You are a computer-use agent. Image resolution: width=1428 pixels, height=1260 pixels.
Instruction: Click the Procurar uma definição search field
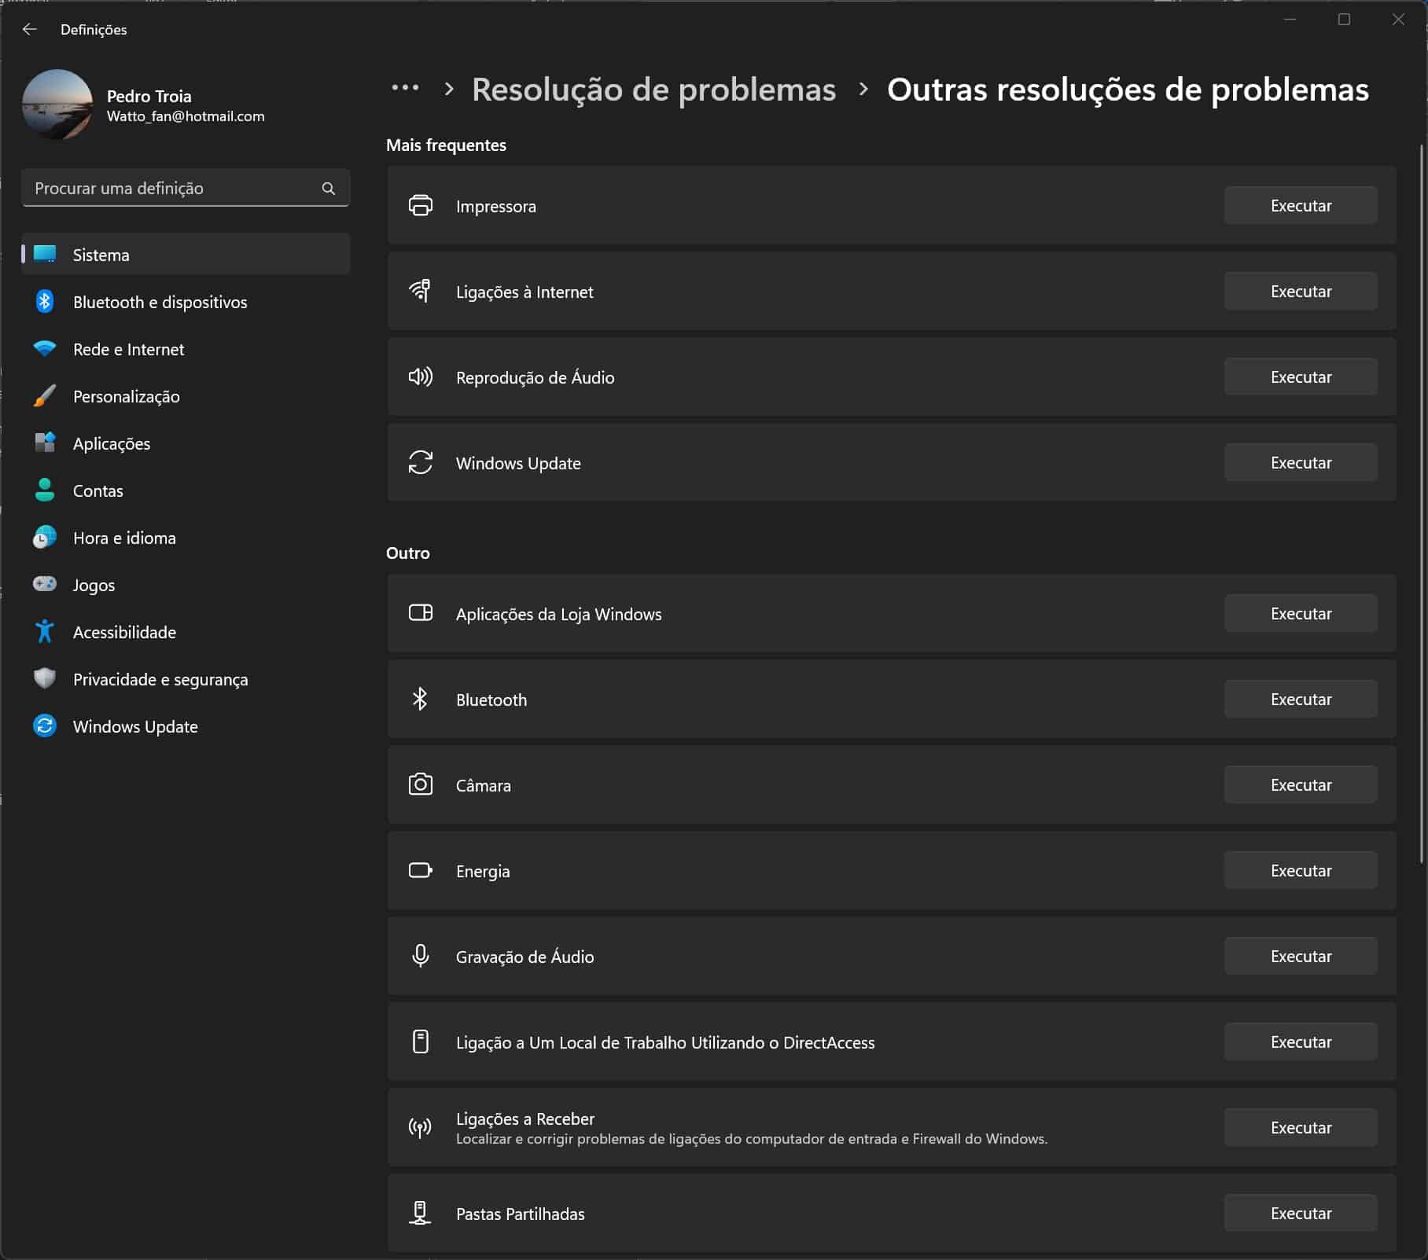[173, 189]
